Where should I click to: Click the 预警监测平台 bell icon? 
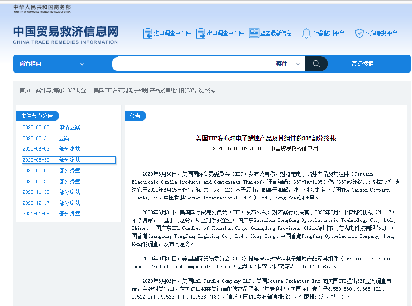click(306, 33)
